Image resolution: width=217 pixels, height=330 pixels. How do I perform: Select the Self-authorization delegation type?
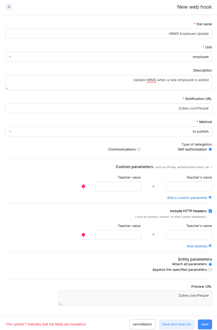[x=210, y=149]
